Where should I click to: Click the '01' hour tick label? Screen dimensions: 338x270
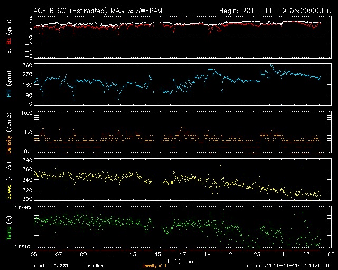(281, 254)
